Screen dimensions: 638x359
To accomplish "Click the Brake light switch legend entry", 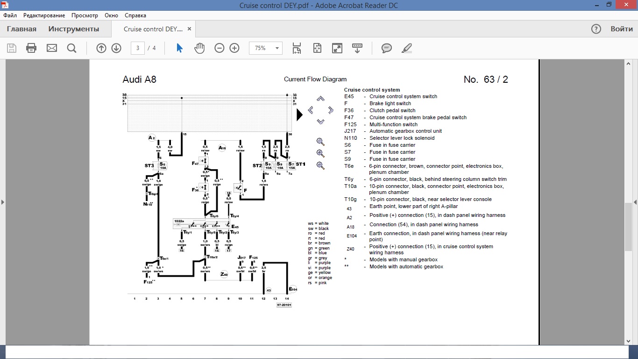I will 390,103.
